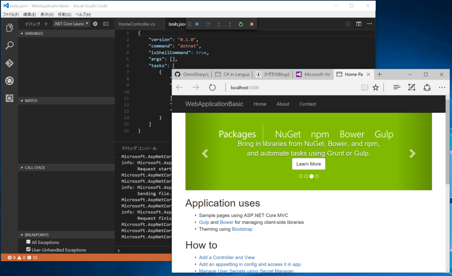The height and width of the screenshot is (276, 452).
Task: Select the third carousel indicator dot
Action: pos(311,176)
